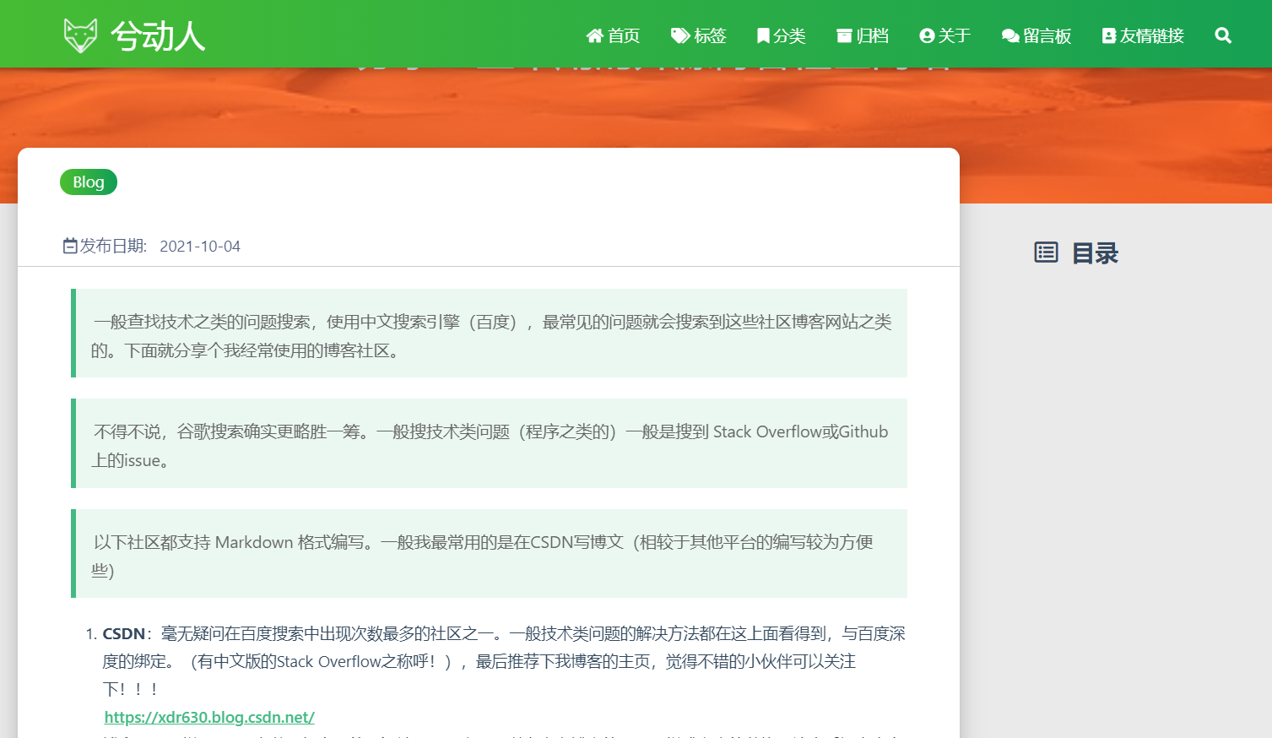This screenshot has height=738, width=1272.
Task: Click the calendar icon beside 发布日期
Action: click(70, 246)
